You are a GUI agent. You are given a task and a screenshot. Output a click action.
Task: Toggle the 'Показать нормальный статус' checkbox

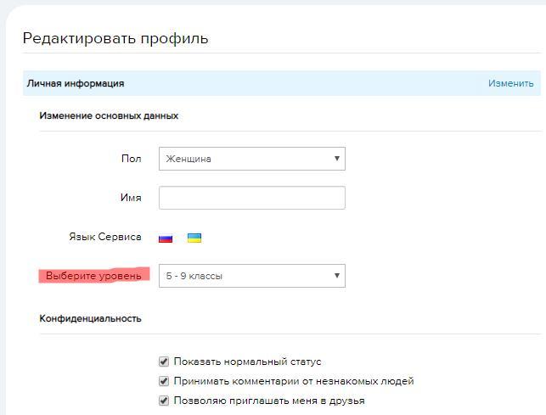[165, 362]
